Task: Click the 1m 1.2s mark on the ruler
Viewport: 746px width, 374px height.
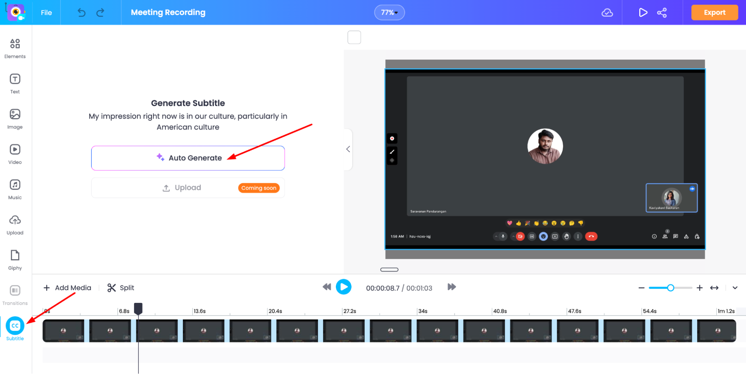Action: click(x=726, y=311)
